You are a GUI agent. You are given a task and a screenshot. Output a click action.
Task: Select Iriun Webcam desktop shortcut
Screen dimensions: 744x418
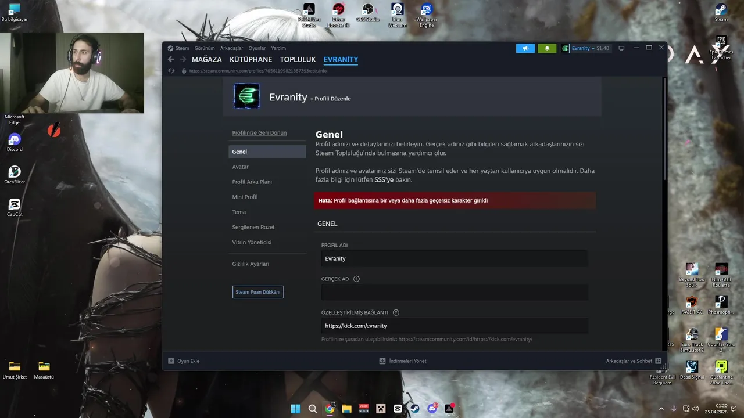point(398,15)
